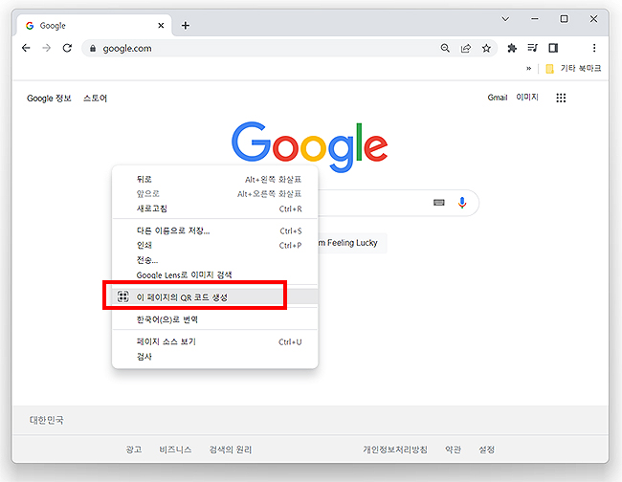
Task: Open the 개인정보처리방침 footer link
Action: click(x=395, y=449)
